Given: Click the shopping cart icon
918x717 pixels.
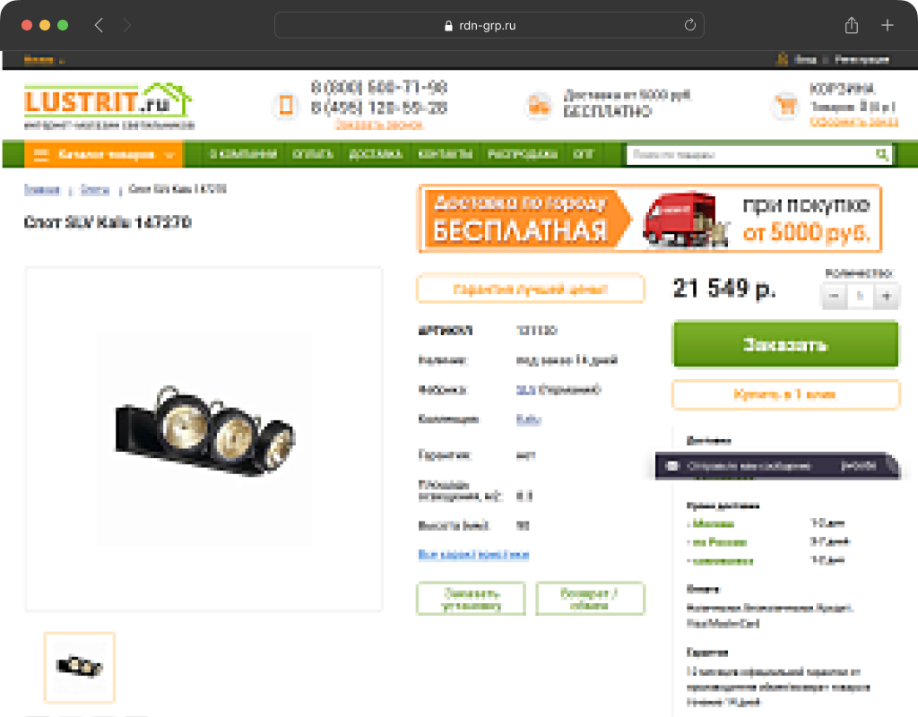Looking at the screenshot, I should (x=785, y=106).
